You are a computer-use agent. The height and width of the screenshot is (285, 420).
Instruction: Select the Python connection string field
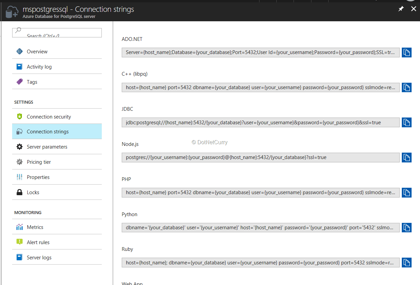[261, 228]
